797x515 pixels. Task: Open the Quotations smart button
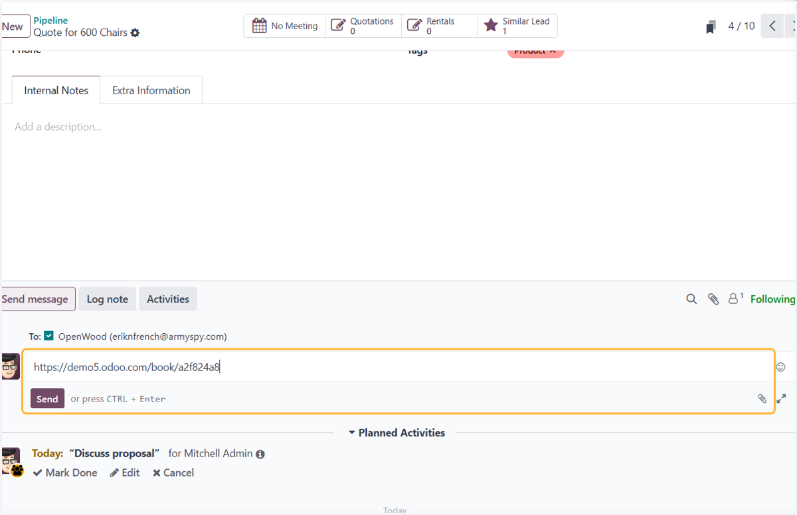pyautogui.click(x=363, y=26)
